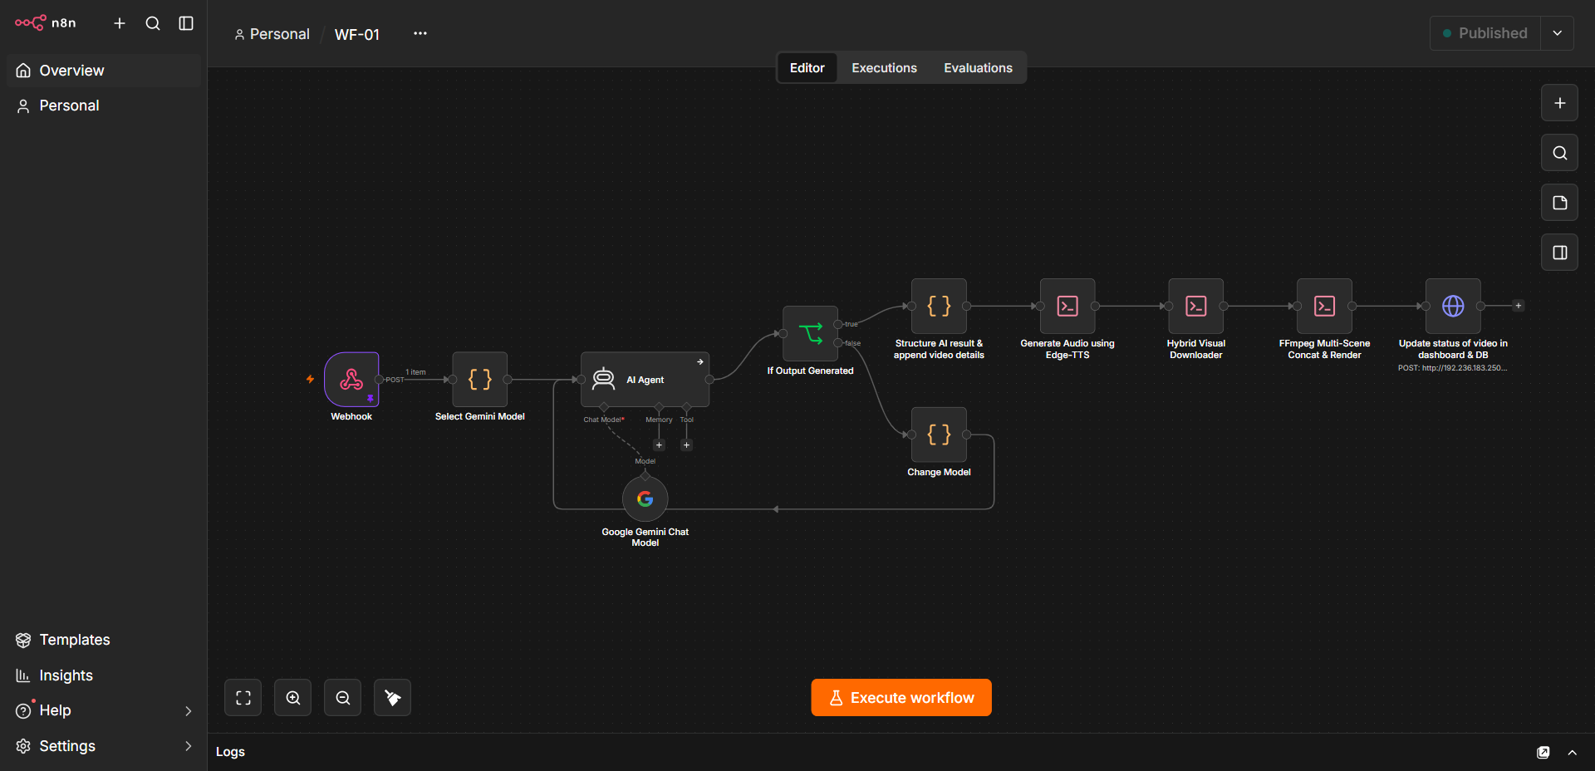Image resolution: width=1595 pixels, height=771 pixels.
Task: Open Insights in the sidebar
Action: click(x=104, y=675)
